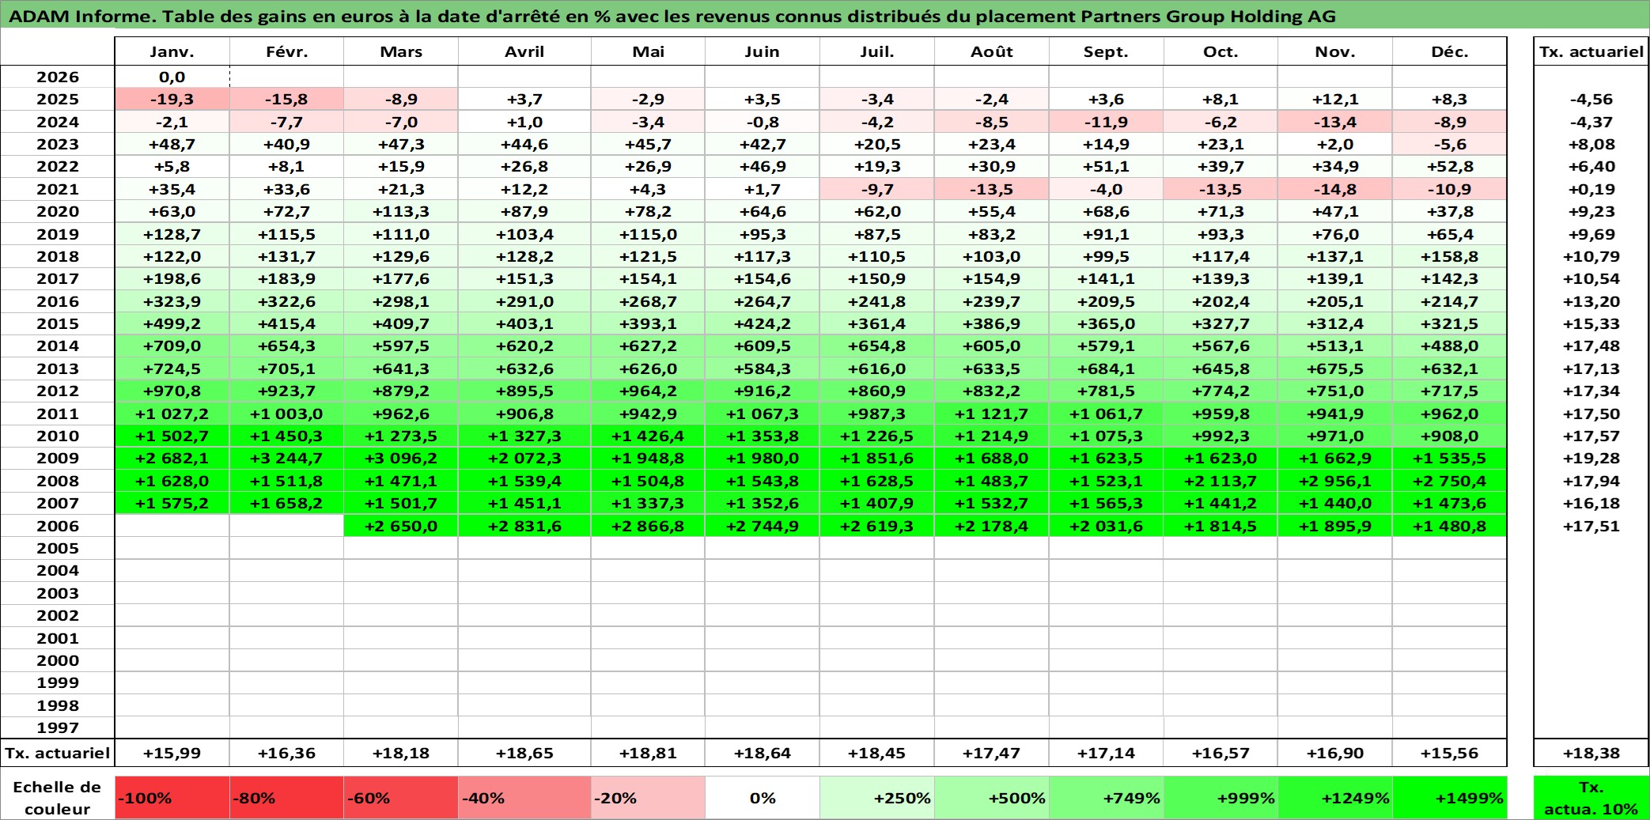The image size is (1650, 820).
Task: Click the +0,19 actuarial rate for 2021
Action: pyautogui.click(x=1591, y=189)
